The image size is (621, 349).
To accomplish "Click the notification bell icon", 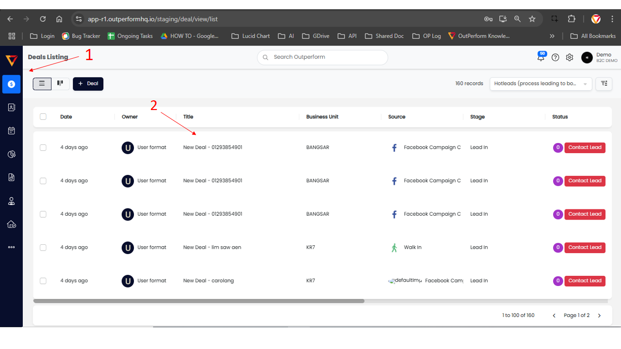I will (541, 58).
